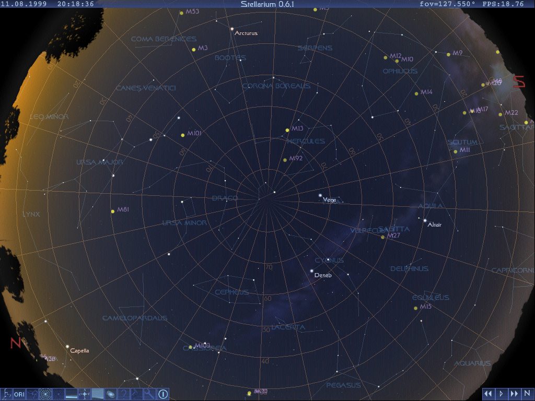Select the star Arcturus
The width and height of the screenshot is (535, 401).
[232, 29]
